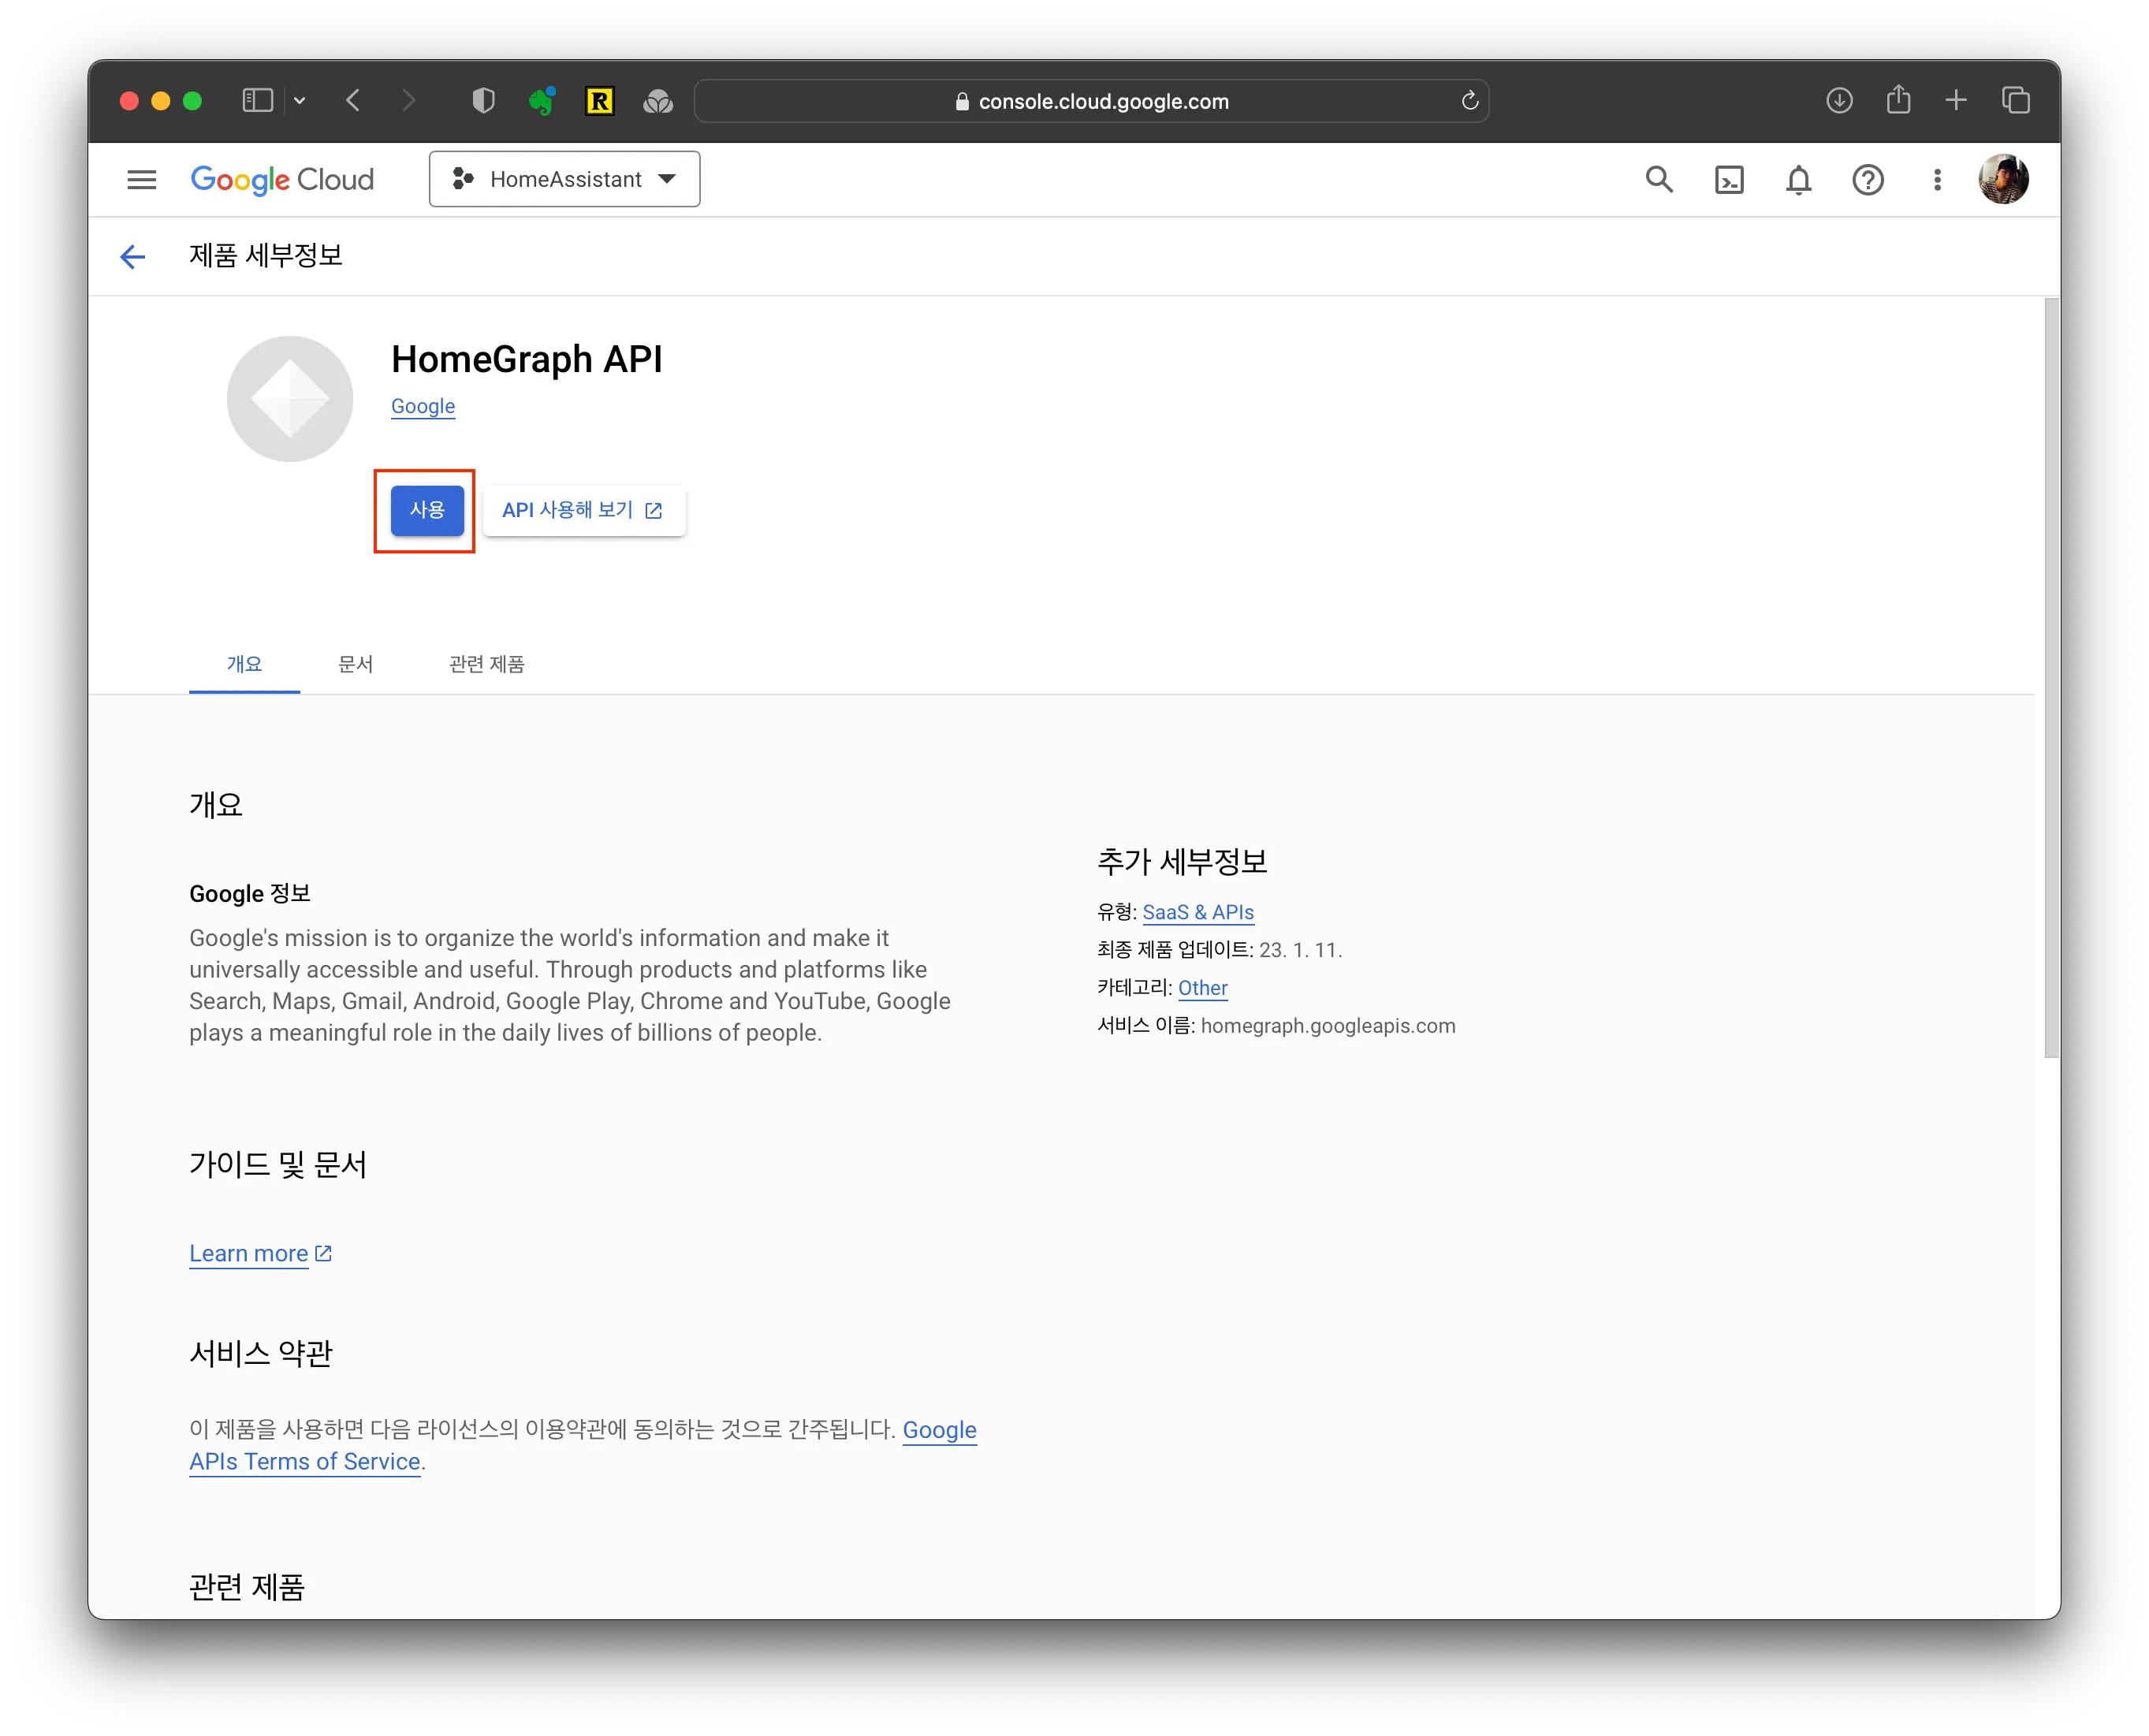Click the yellow R extension icon
The width and height of the screenshot is (2149, 1736).
(x=599, y=100)
